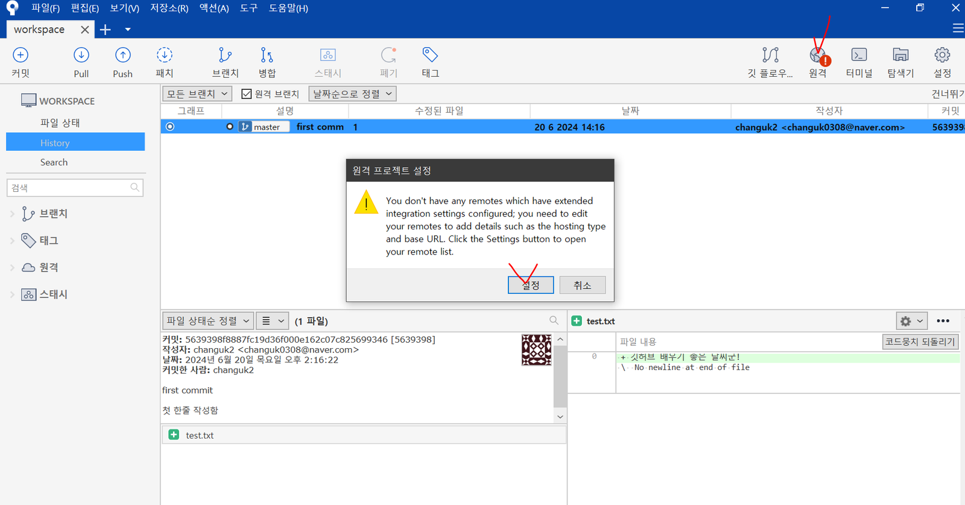Open the hamburger menu at top right
The height and width of the screenshot is (505, 965).
tap(958, 28)
